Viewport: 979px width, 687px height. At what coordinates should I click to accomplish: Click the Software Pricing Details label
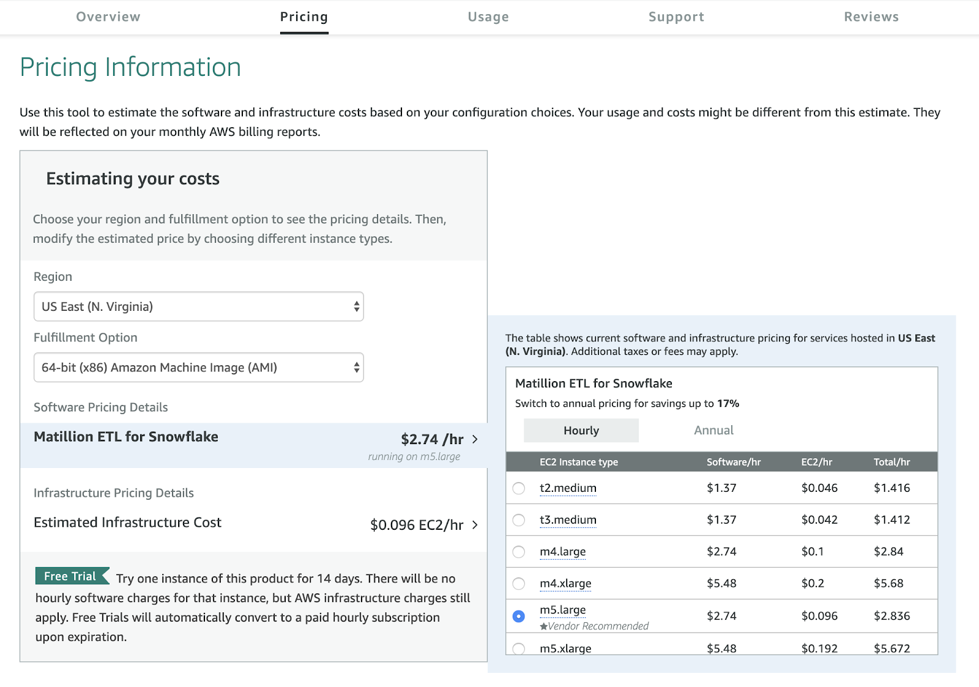[x=100, y=407]
